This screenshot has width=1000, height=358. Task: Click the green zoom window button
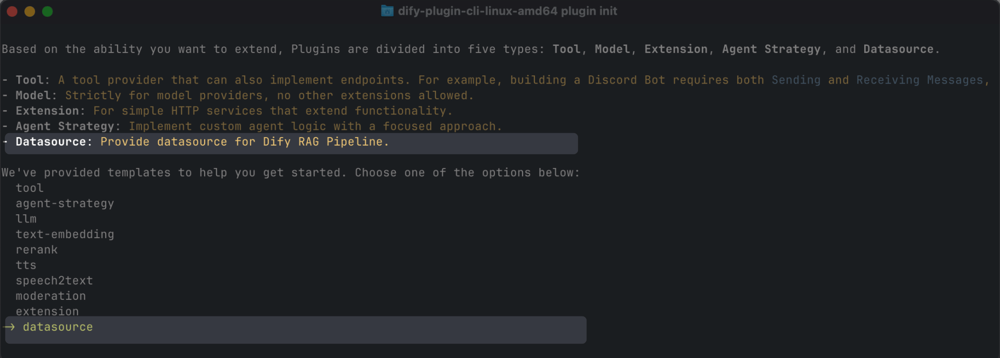(47, 11)
